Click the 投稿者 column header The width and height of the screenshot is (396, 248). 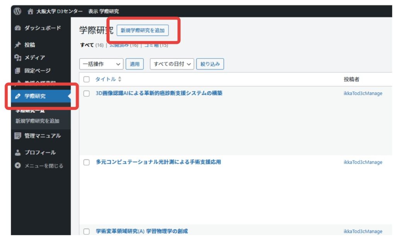pos(351,79)
